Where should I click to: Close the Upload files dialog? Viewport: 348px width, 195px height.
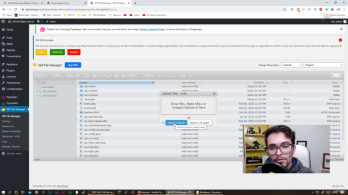(214, 94)
